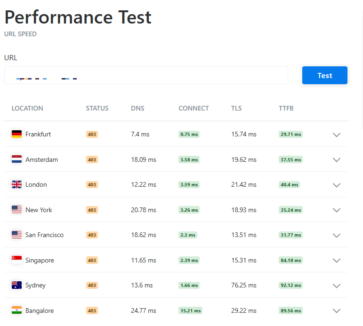Click the 0.75 ms connect badge
363x326 pixels.
[189, 135]
